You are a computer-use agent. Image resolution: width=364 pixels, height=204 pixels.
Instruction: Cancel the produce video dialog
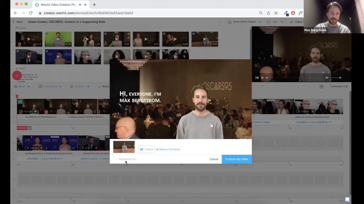(214, 159)
